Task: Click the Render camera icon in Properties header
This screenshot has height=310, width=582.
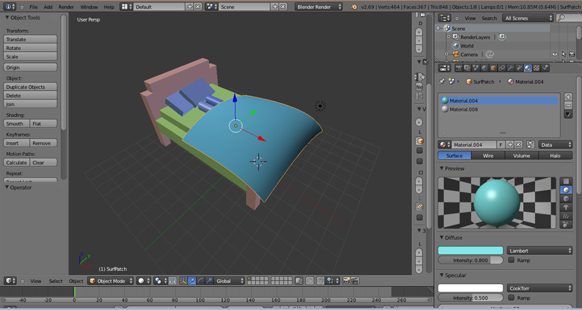Action: pos(459,68)
